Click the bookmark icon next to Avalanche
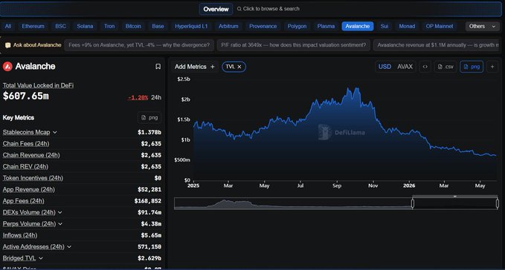Viewport: 505px width, 270px height. tap(158, 67)
